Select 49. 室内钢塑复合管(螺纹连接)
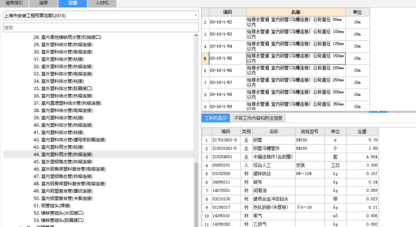The image size is (416, 227). (x=63, y=191)
